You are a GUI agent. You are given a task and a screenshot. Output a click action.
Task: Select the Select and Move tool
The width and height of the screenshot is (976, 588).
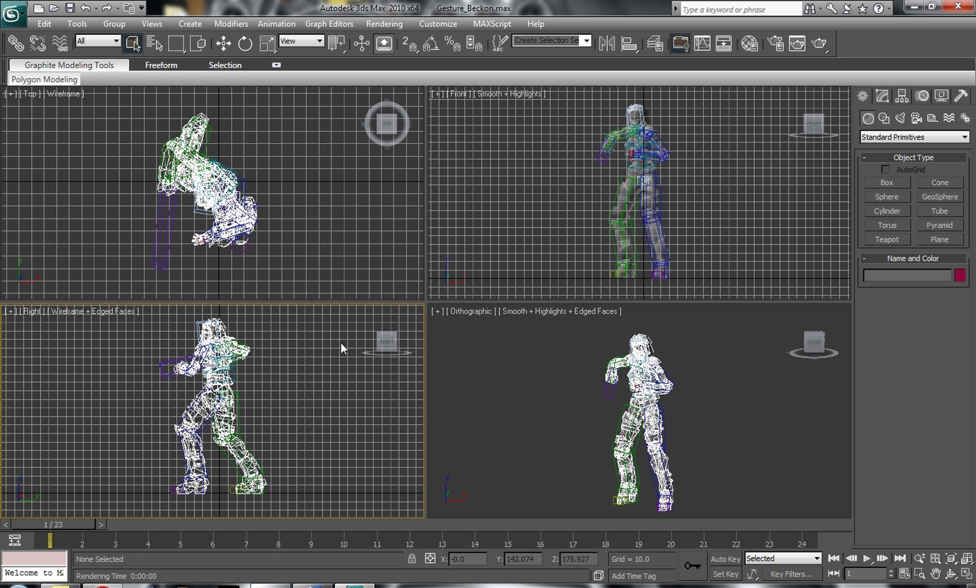(x=223, y=44)
